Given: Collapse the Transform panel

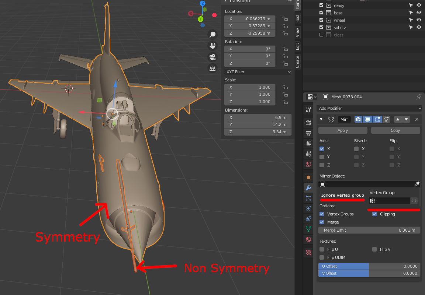Looking at the screenshot, I should pyautogui.click(x=225, y=1).
